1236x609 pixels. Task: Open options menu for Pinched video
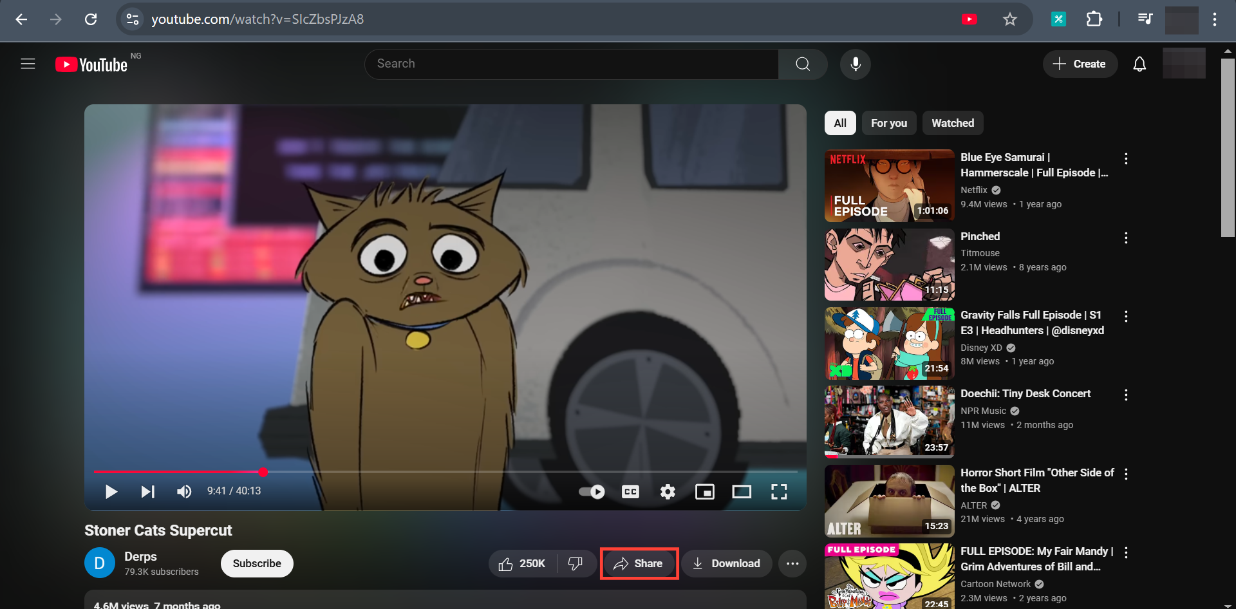coord(1126,238)
